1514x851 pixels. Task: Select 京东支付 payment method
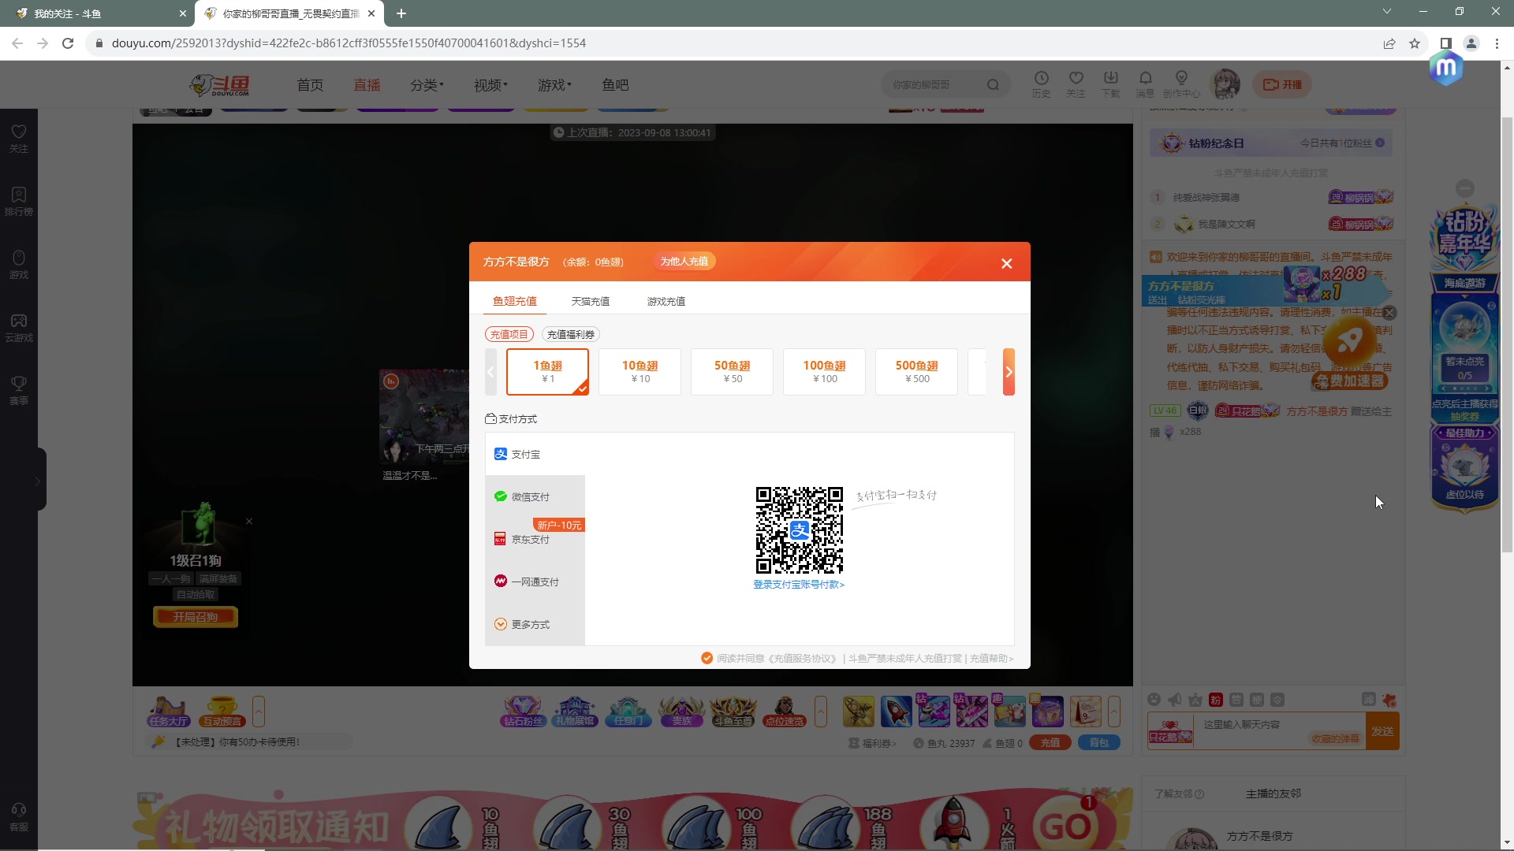[x=535, y=539]
